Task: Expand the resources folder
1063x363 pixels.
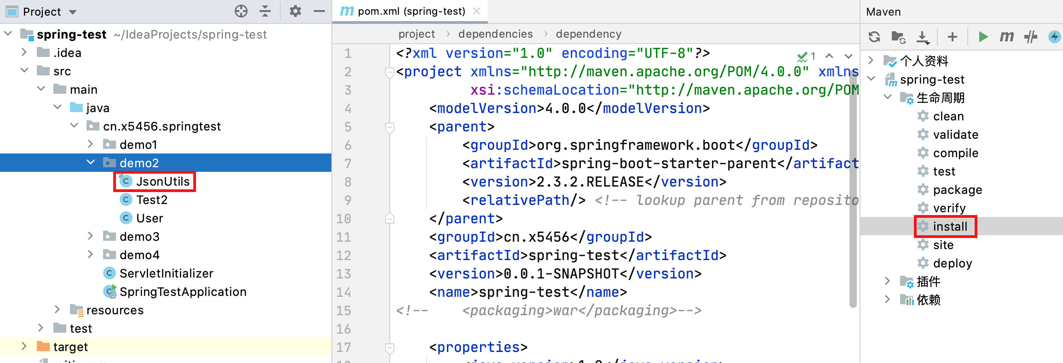Action: click(58, 310)
